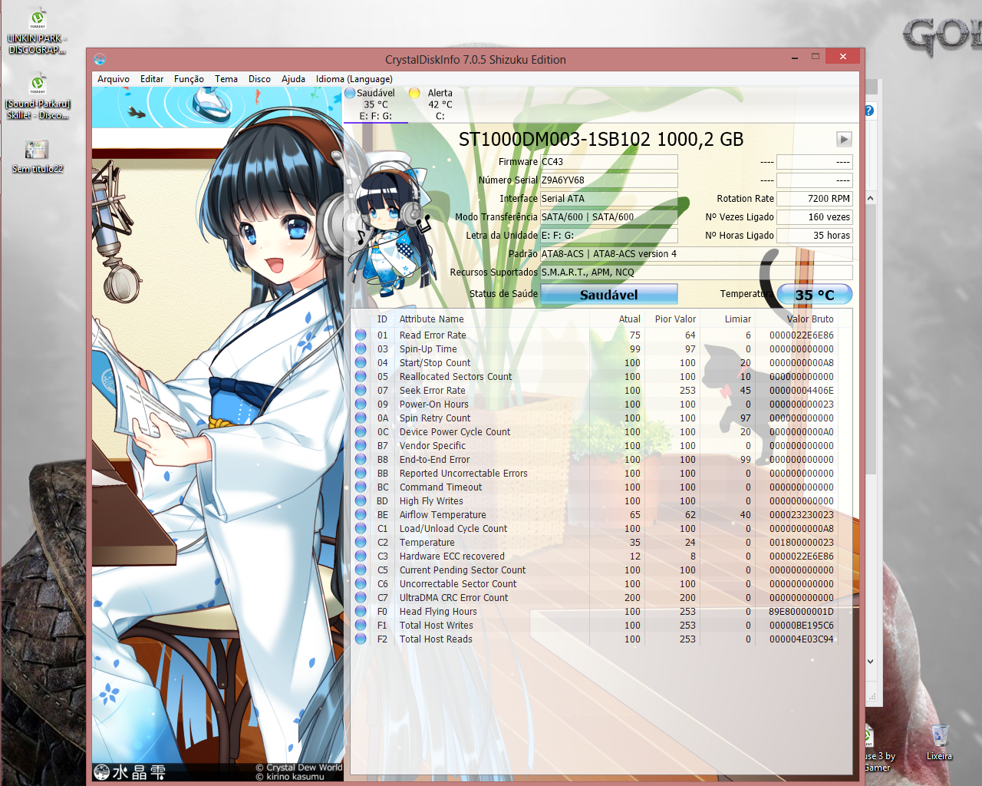Click the yellow Alerta status orb

pos(414,93)
